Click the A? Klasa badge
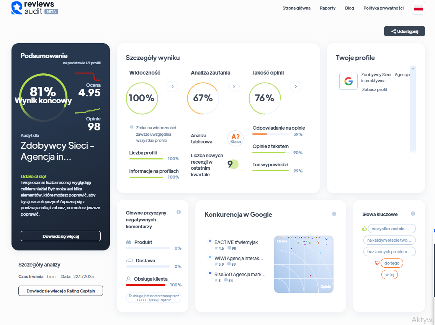The height and width of the screenshot is (325, 435). point(235,138)
